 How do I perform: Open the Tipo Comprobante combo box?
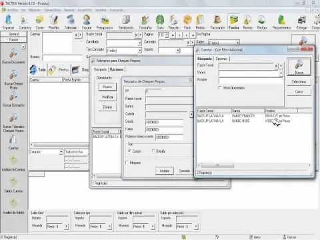click(140, 51)
